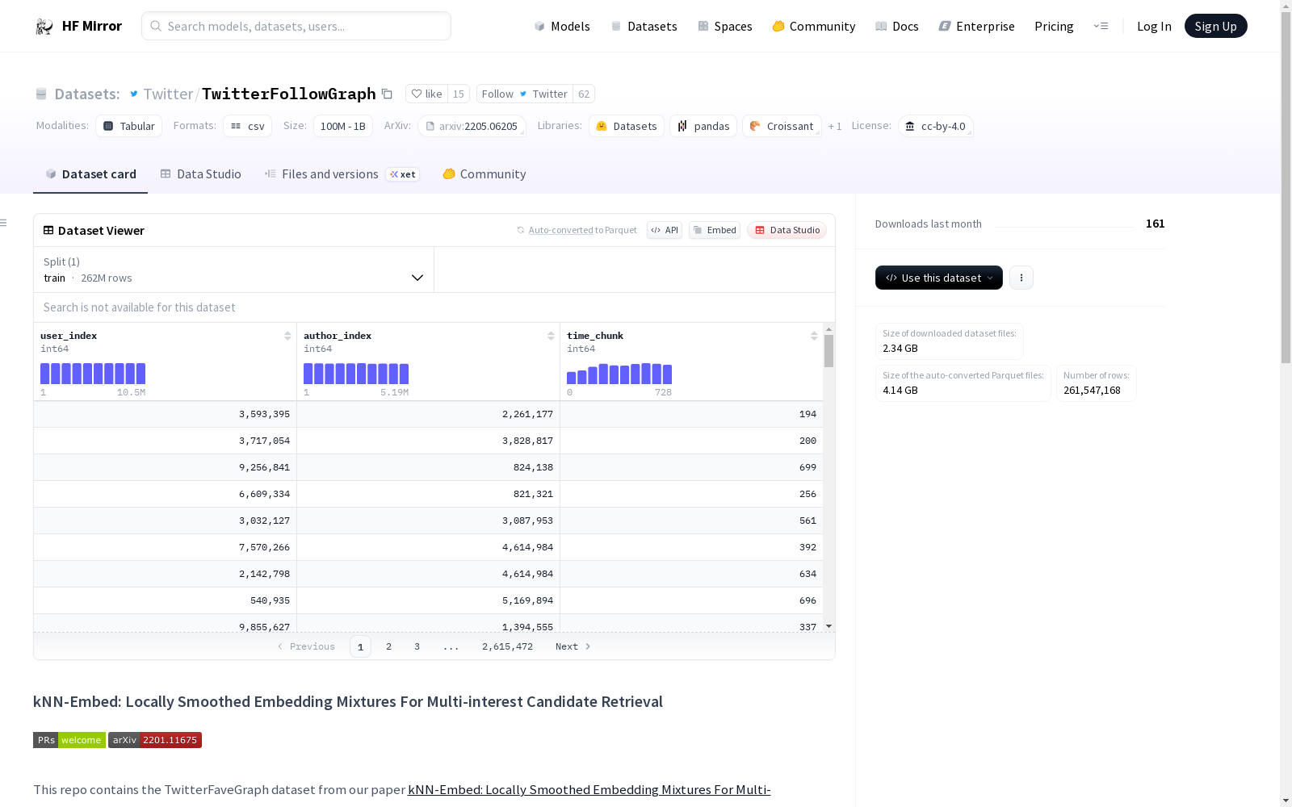Open the Twitter owner link in the title
The image size is (1292, 807).
(168, 94)
